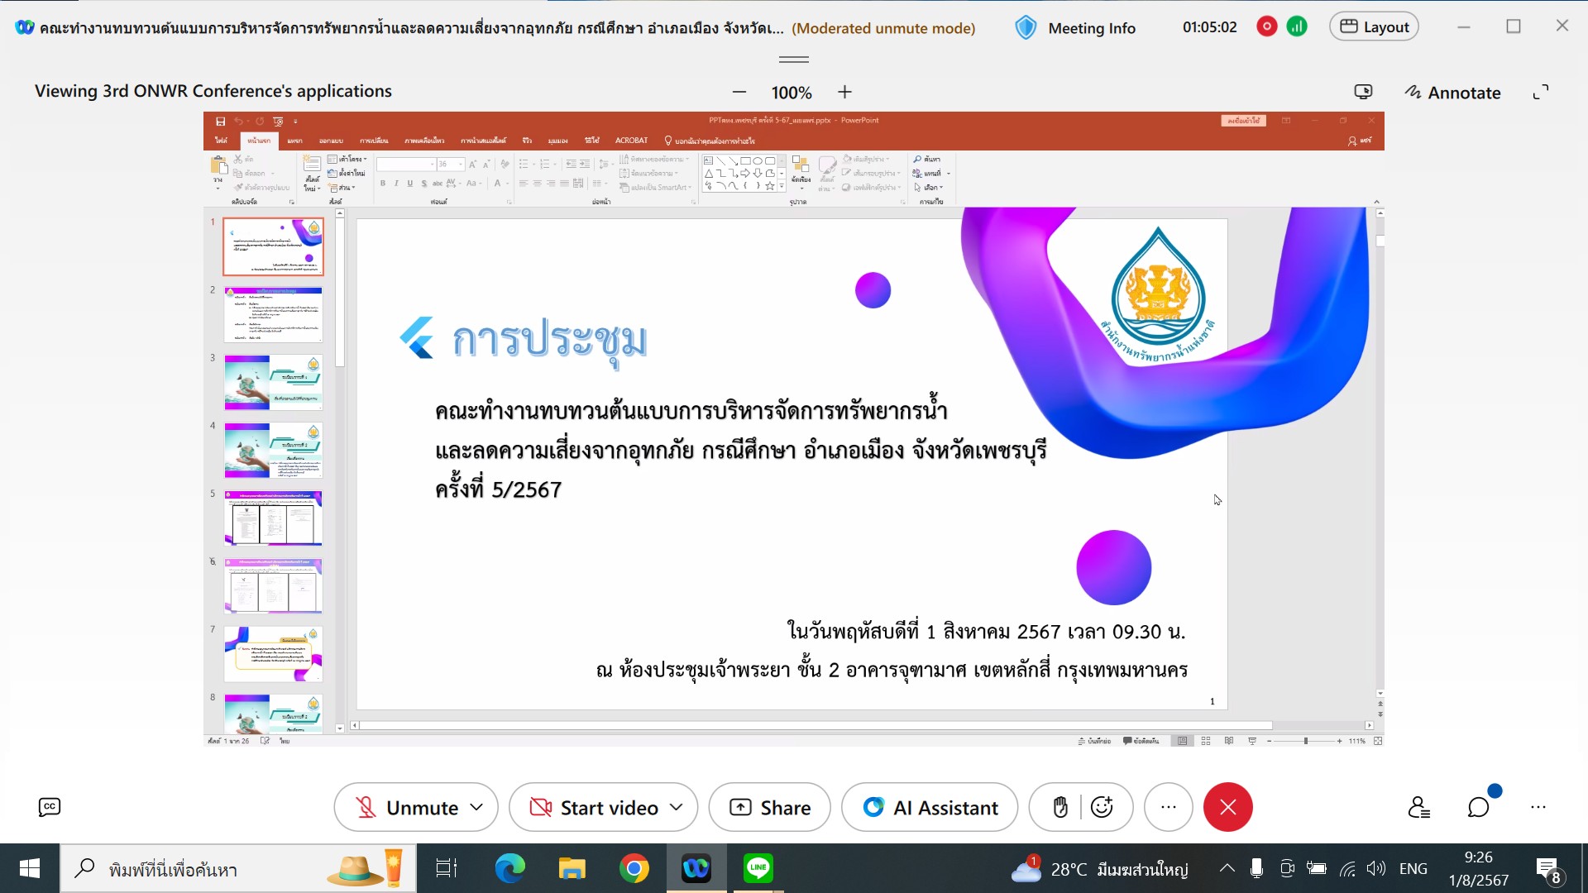
Task: Click the green network quality icon
Action: click(x=1297, y=27)
